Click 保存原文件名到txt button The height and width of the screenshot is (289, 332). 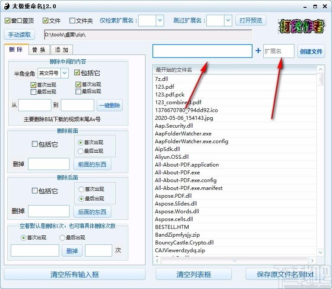(x=285, y=274)
